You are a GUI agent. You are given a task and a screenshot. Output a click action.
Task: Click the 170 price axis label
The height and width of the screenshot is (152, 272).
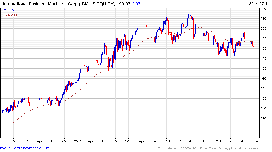click(263, 58)
